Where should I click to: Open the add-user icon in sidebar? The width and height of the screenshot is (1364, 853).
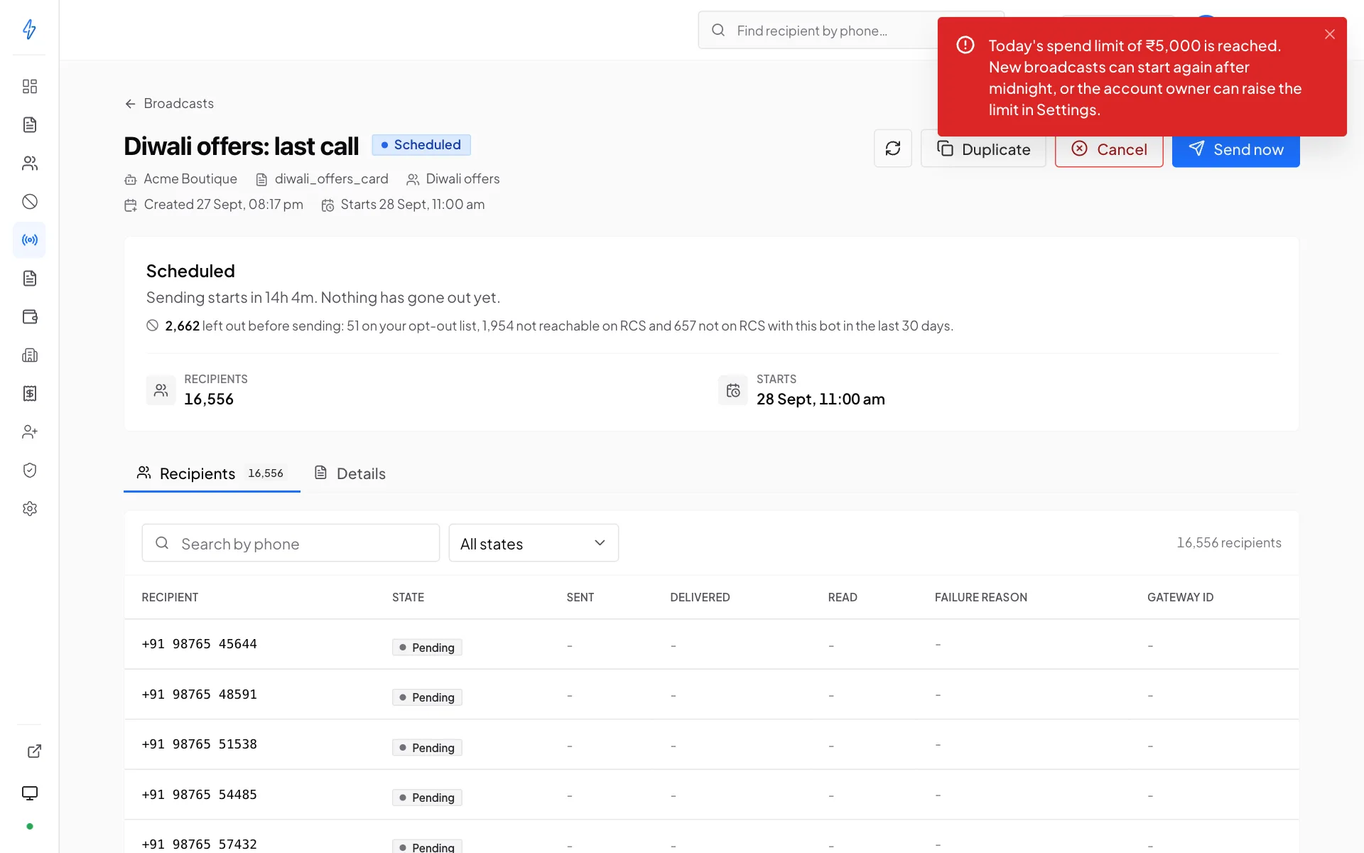[x=30, y=432]
